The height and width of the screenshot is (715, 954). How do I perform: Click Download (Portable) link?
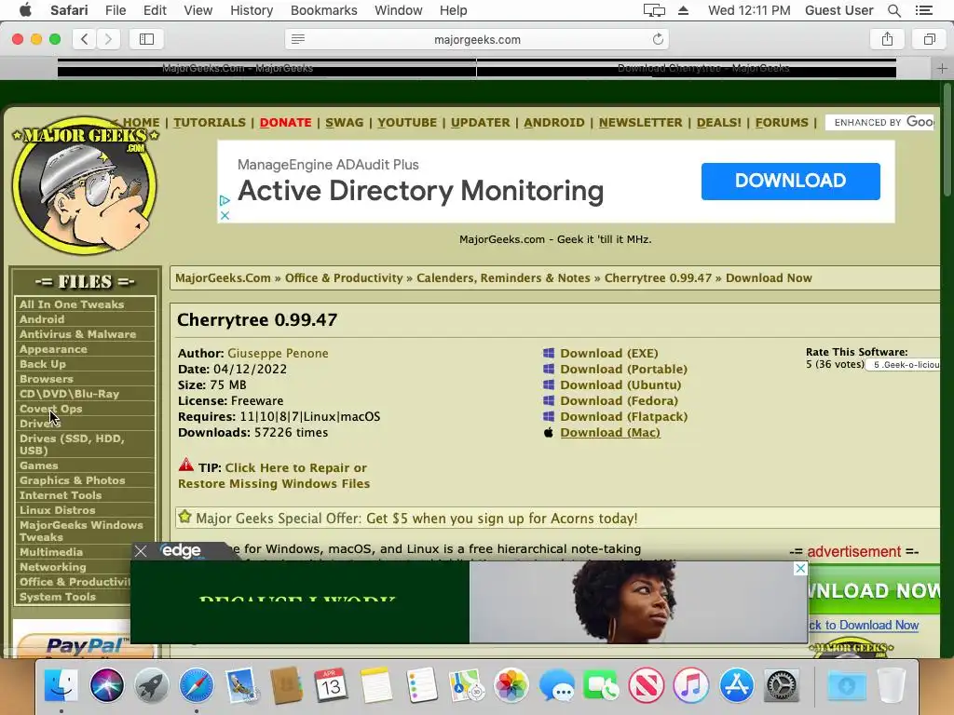623,369
